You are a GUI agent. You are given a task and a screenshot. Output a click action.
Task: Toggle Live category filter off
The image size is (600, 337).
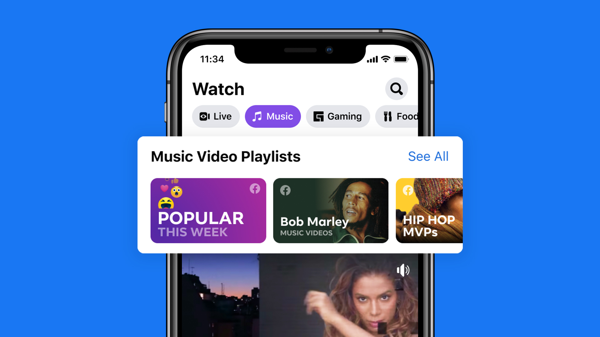(216, 116)
